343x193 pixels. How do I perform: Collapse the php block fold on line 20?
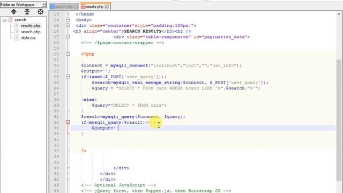coord(68,54)
